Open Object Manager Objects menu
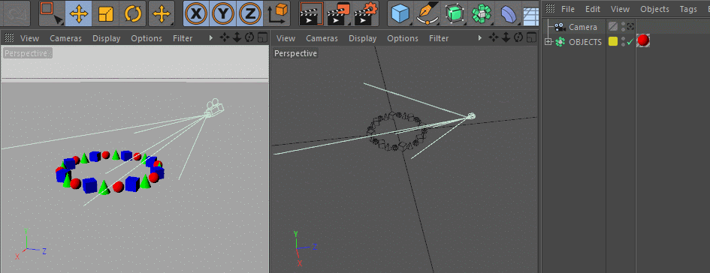This screenshot has width=710, height=273. [x=654, y=9]
